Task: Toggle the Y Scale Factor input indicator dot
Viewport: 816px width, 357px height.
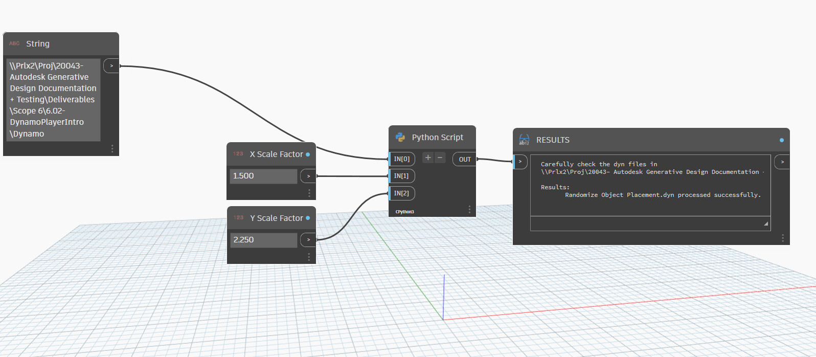Action: pos(308,218)
